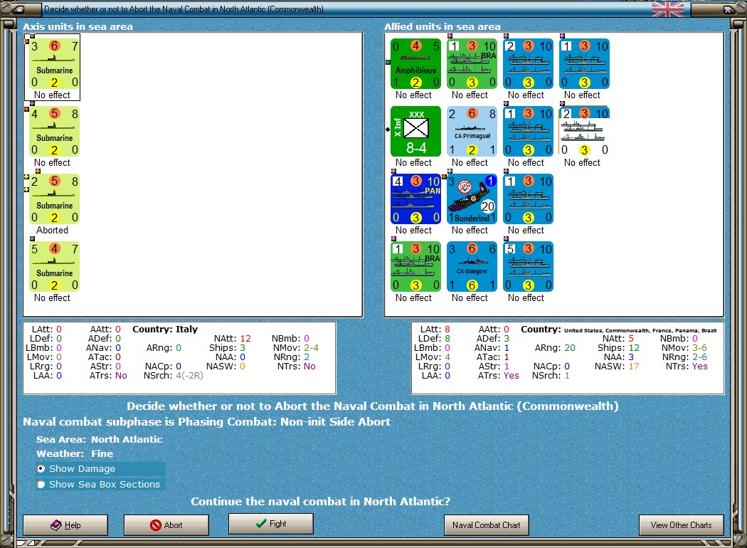Click the 'Weather: Fine' text
747x548 pixels.
pos(75,453)
